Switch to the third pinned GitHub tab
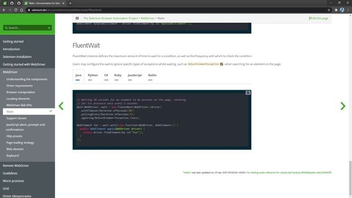 pos(19,3)
